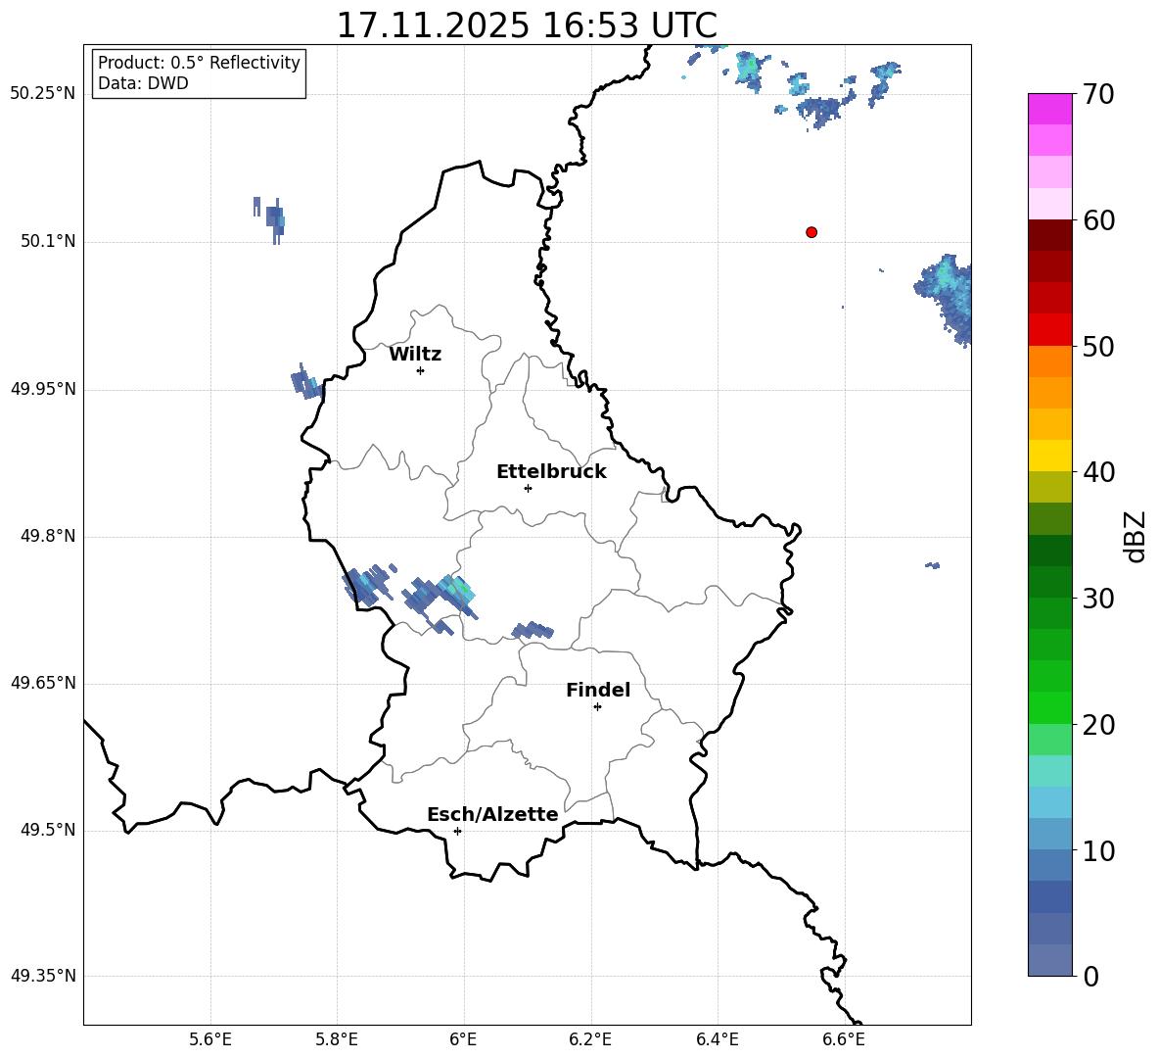Click the Product: 0.5° Reflectivity text
This screenshot has width=1159, height=1059.
199,62
